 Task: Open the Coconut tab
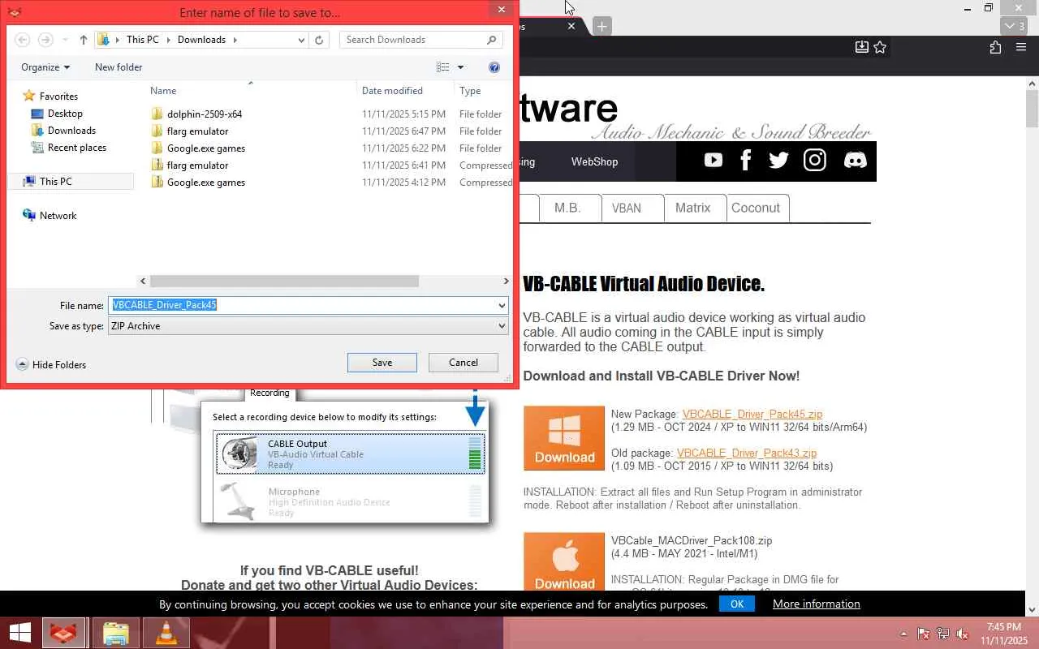click(x=756, y=208)
